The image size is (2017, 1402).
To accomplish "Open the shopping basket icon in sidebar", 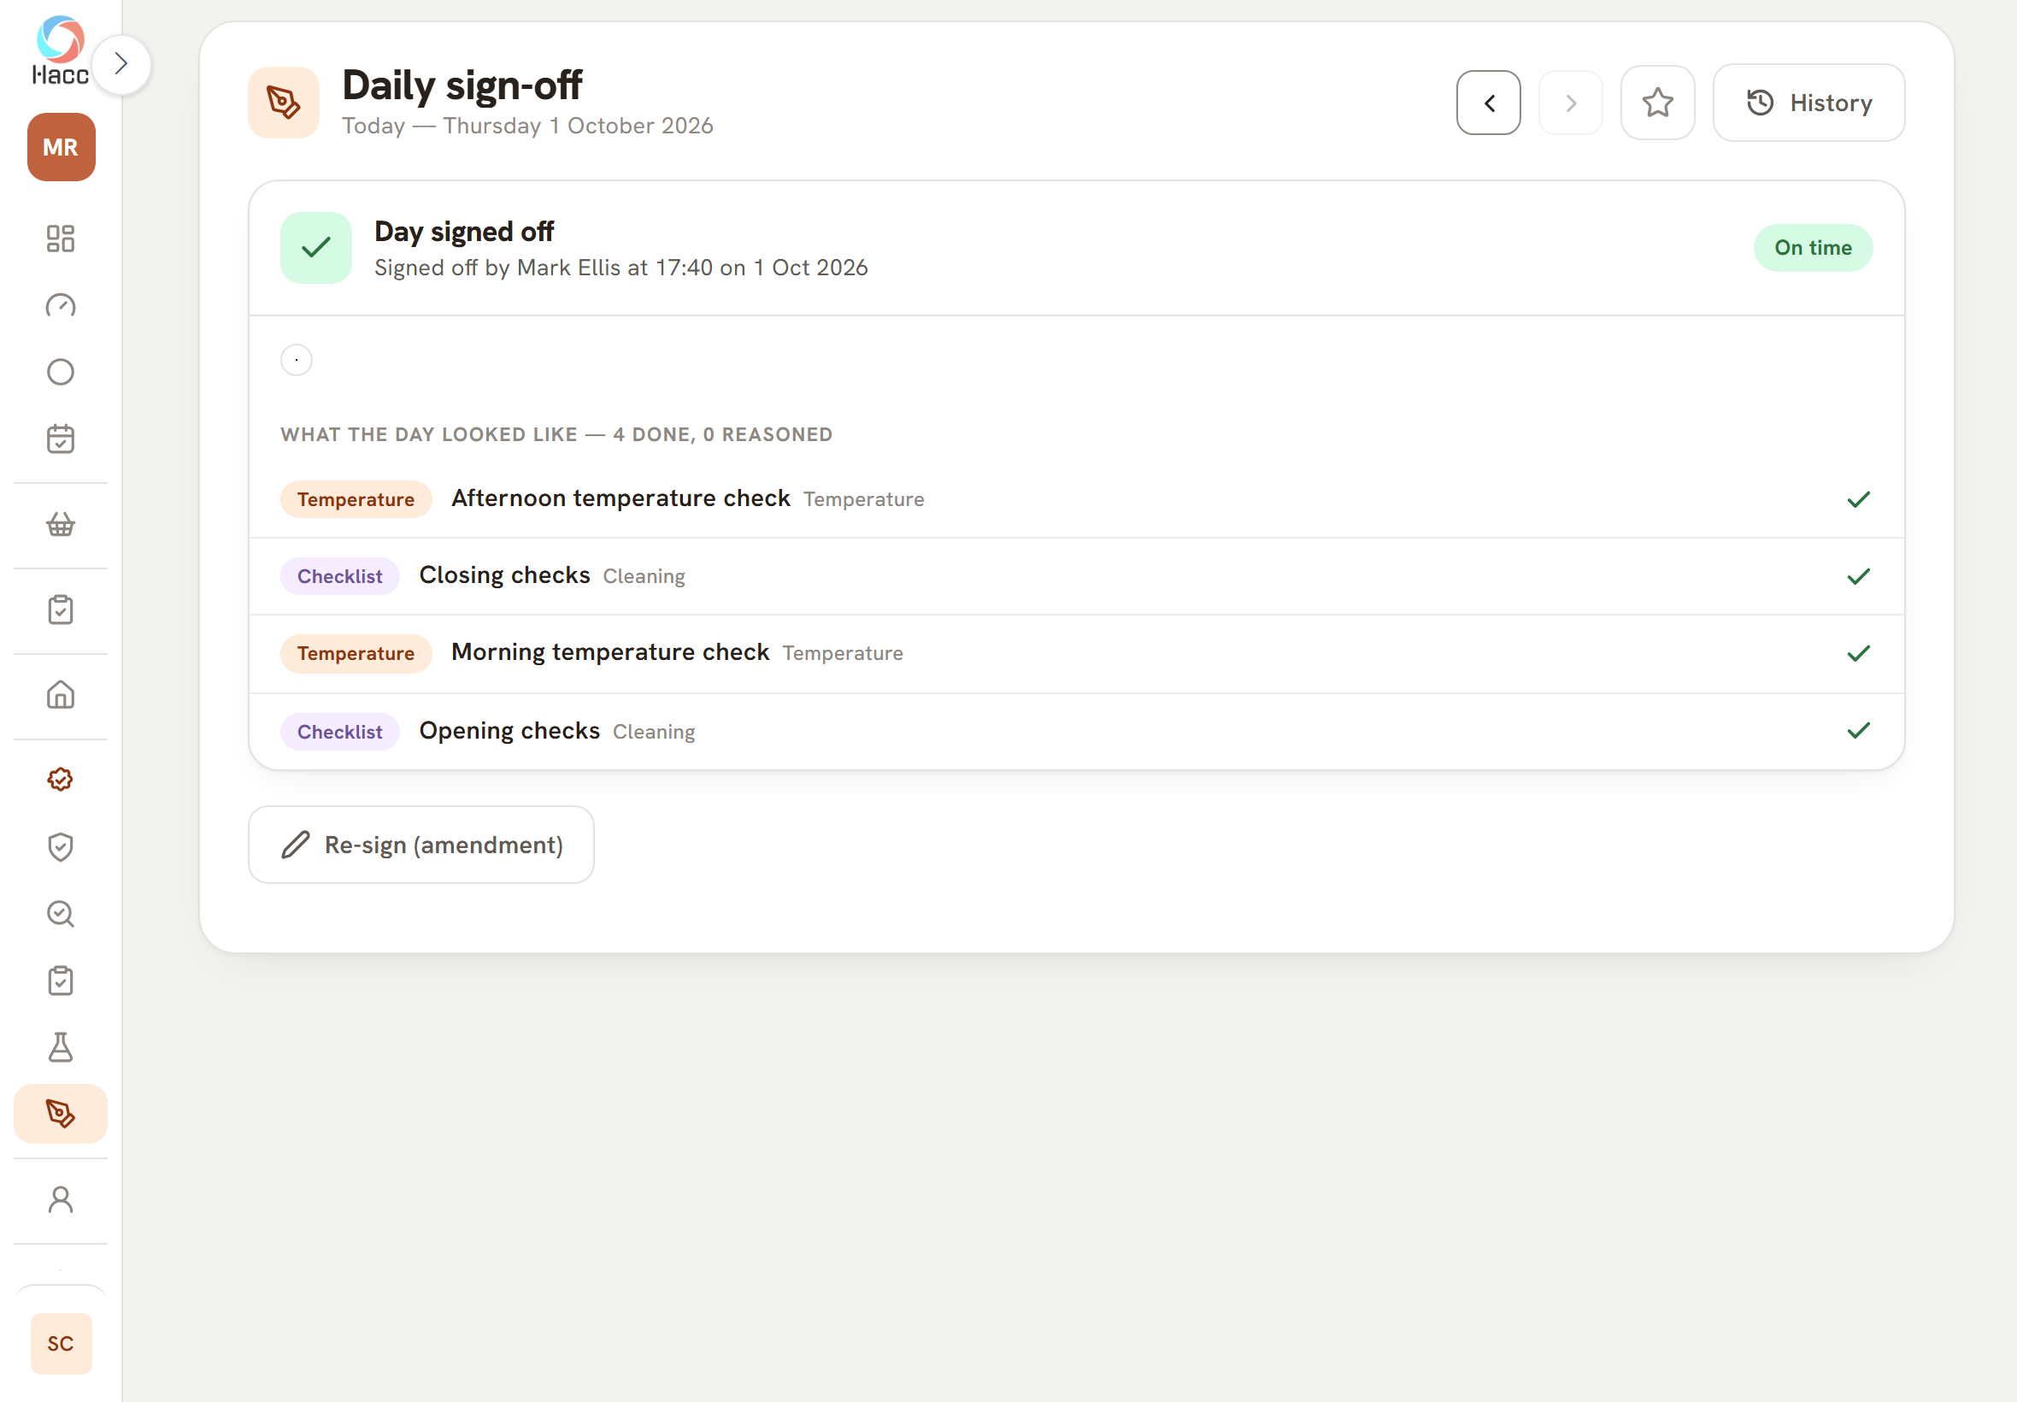I will 61,524.
